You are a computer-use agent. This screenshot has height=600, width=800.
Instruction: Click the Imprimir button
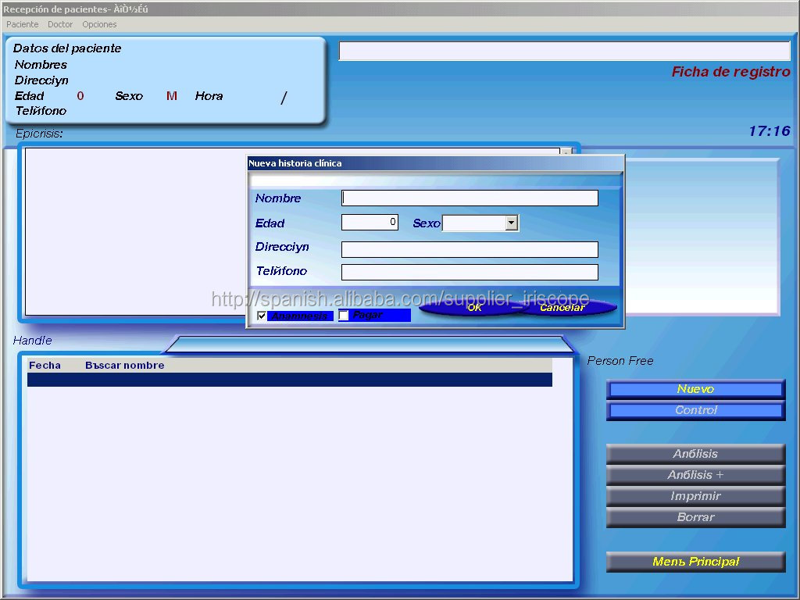695,496
